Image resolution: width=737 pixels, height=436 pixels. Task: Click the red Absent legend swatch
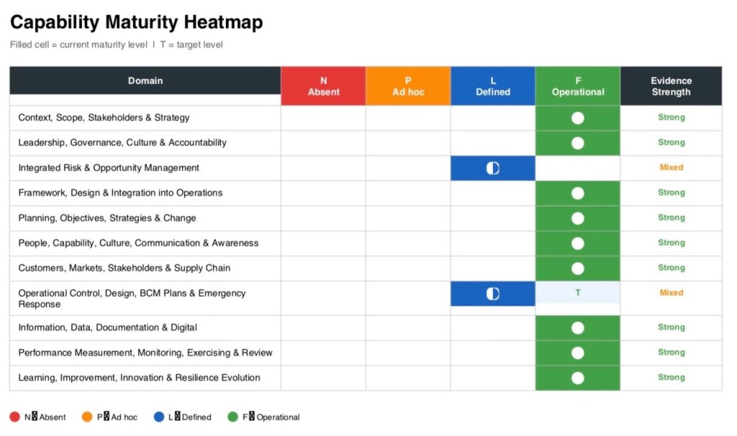tap(15, 417)
